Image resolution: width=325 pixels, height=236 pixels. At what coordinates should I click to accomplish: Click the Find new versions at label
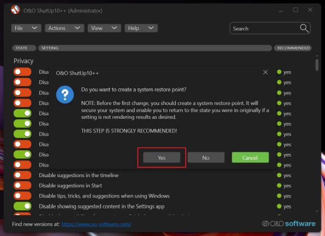36,224
